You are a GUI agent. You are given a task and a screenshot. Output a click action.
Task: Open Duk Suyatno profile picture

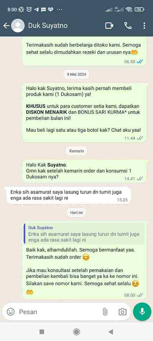pyautogui.click(x=18, y=26)
